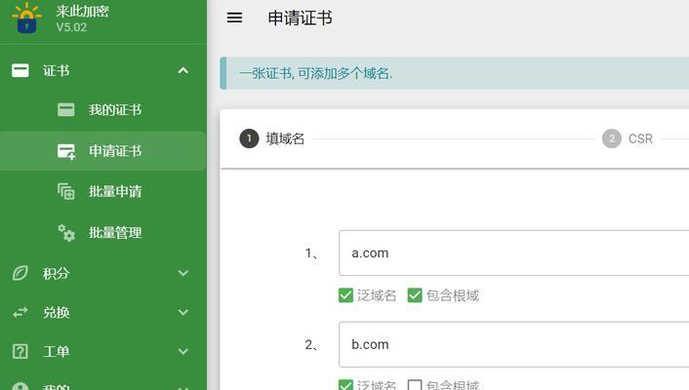Select step 1 填域名
The width and height of the screenshot is (689, 390).
coord(272,138)
